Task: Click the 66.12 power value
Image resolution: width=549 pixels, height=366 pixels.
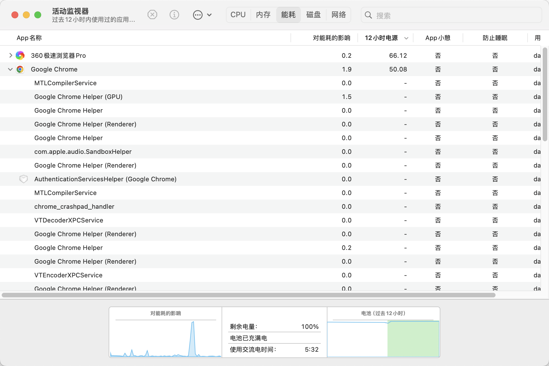Action: pos(398,55)
